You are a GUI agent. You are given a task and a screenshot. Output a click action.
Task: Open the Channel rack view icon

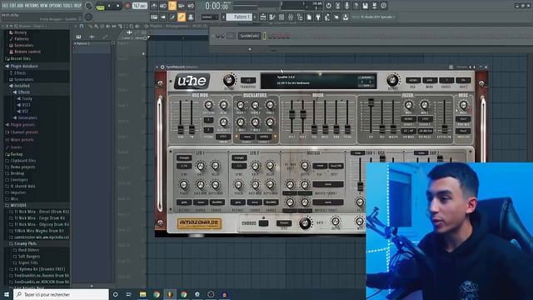click(x=281, y=17)
